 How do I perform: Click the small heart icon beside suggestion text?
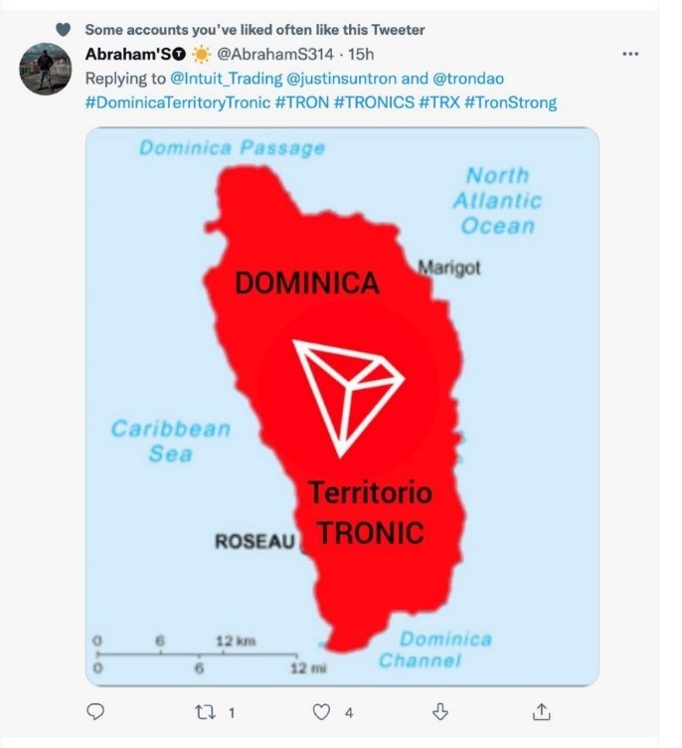click(64, 29)
